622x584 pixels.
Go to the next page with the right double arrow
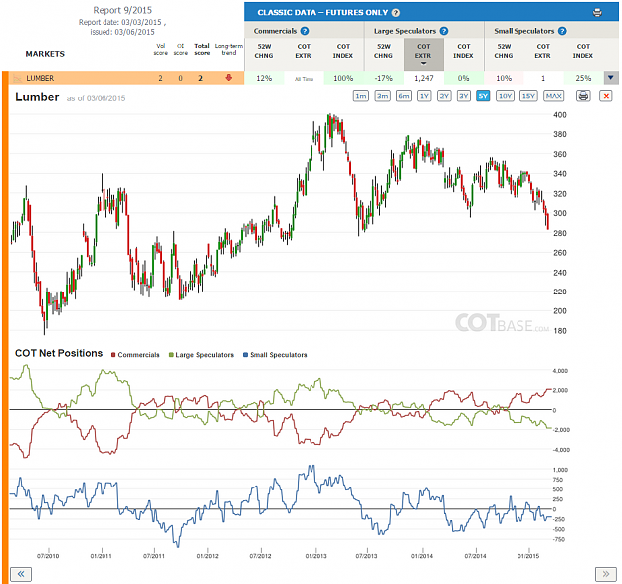click(606, 574)
